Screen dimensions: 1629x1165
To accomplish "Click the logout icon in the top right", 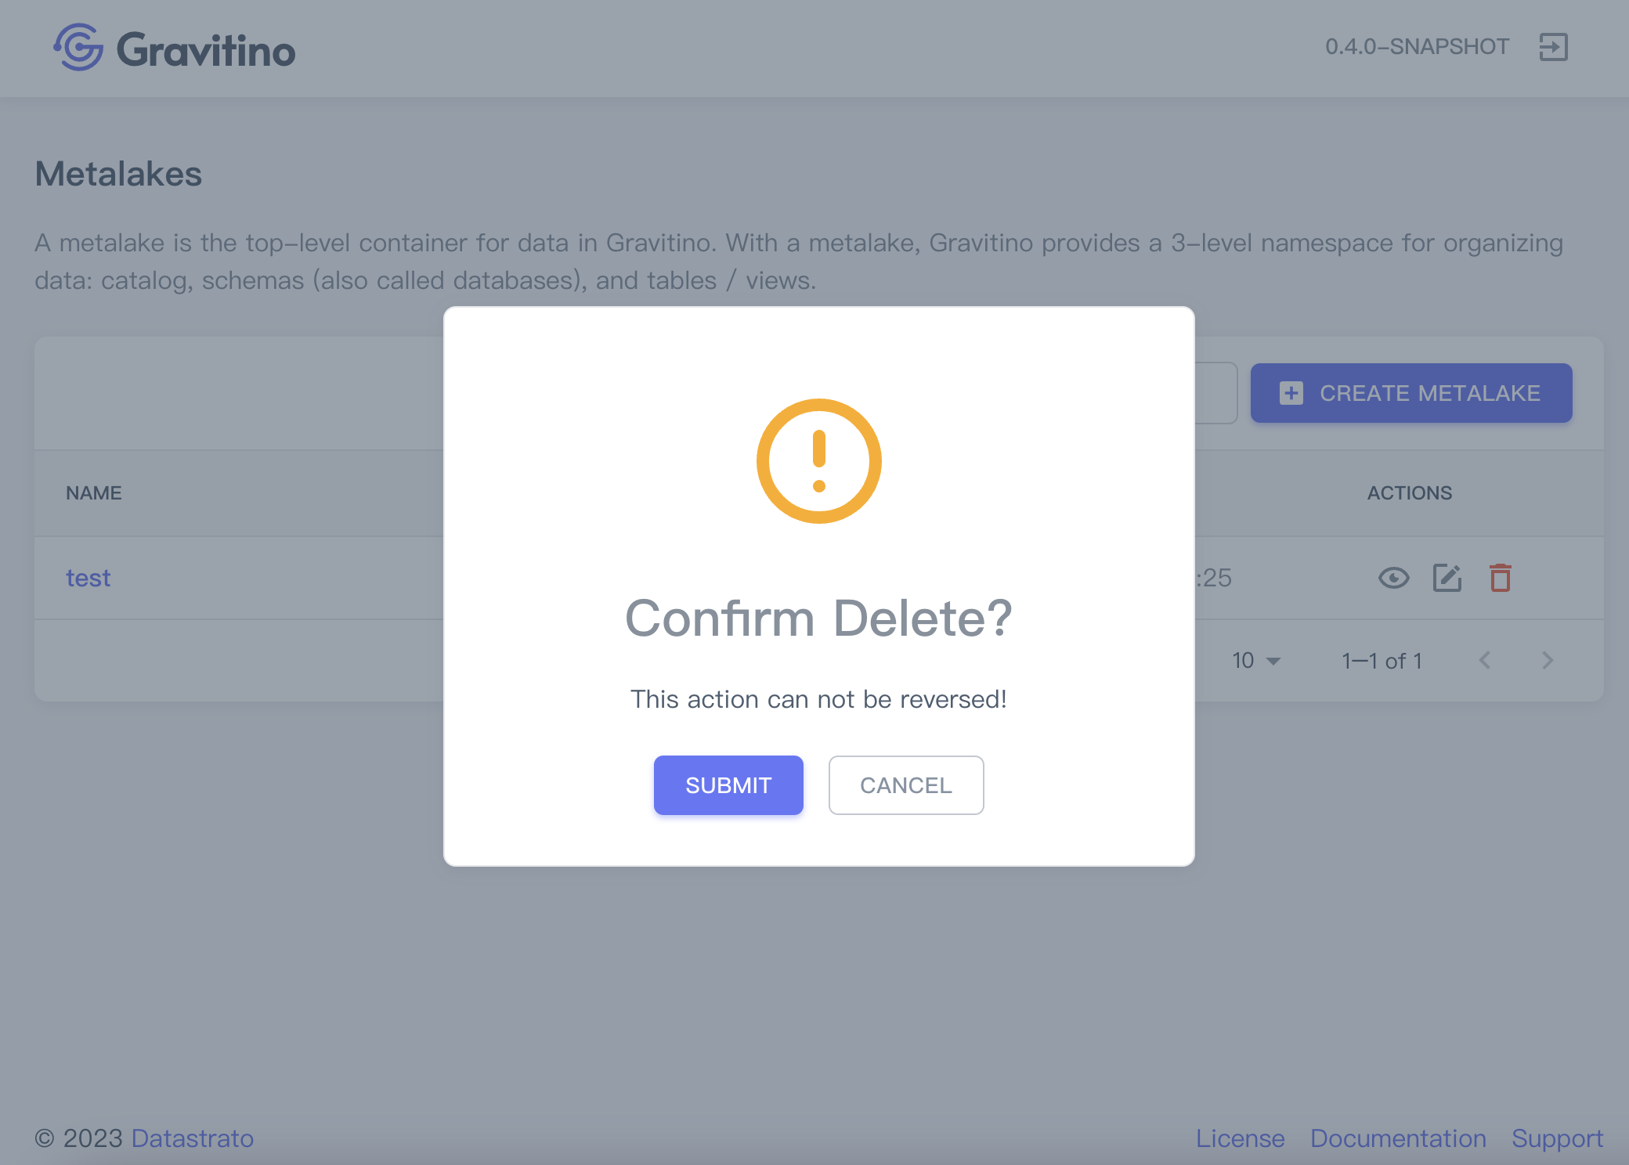I will [x=1552, y=48].
